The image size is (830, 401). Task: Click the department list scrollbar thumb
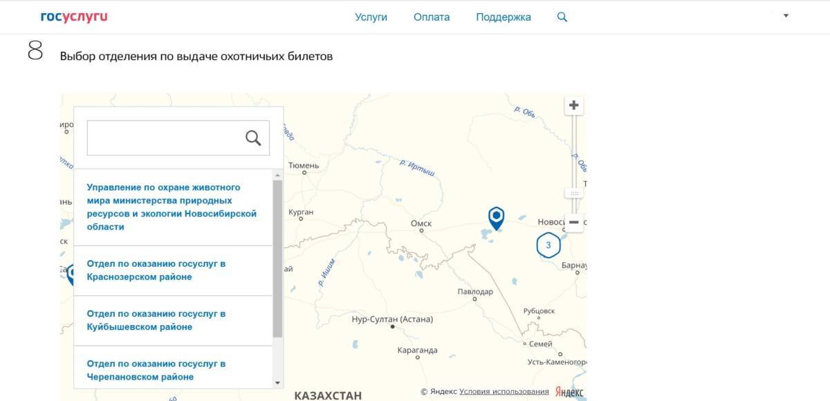(x=278, y=256)
